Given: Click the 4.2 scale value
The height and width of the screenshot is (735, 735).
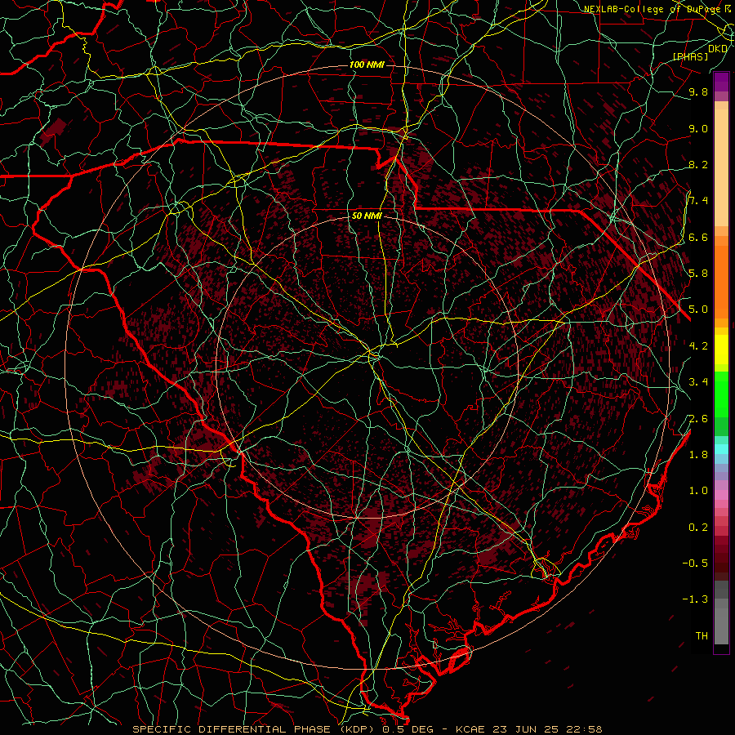Looking at the screenshot, I should [x=698, y=345].
